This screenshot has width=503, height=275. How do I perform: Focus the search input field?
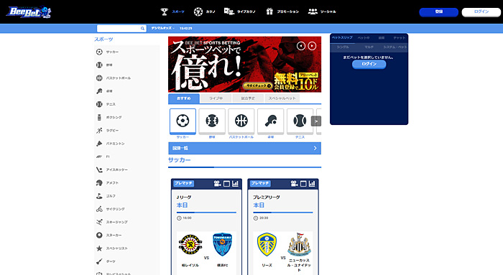click(119, 29)
